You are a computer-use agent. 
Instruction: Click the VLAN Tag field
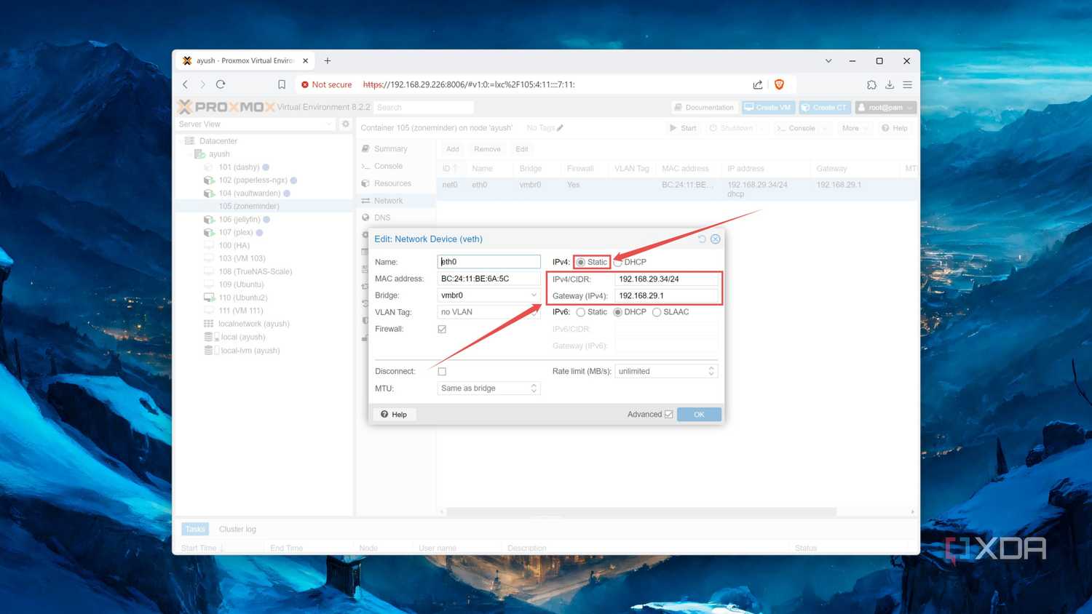tap(488, 312)
